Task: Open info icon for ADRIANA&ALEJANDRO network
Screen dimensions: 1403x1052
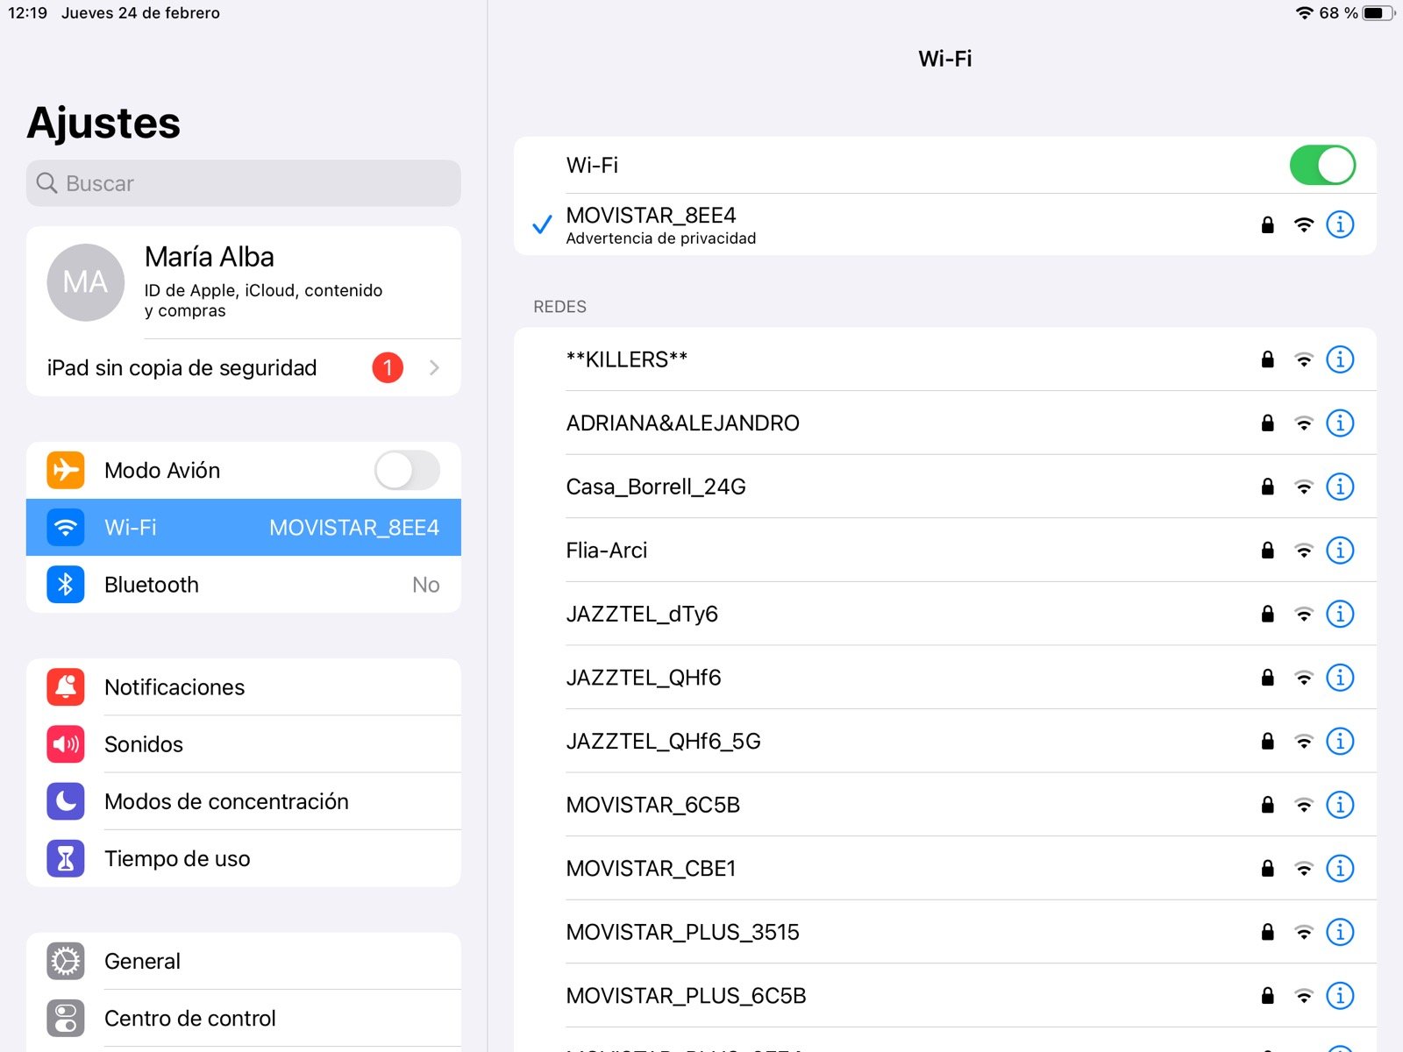Action: click(1340, 423)
